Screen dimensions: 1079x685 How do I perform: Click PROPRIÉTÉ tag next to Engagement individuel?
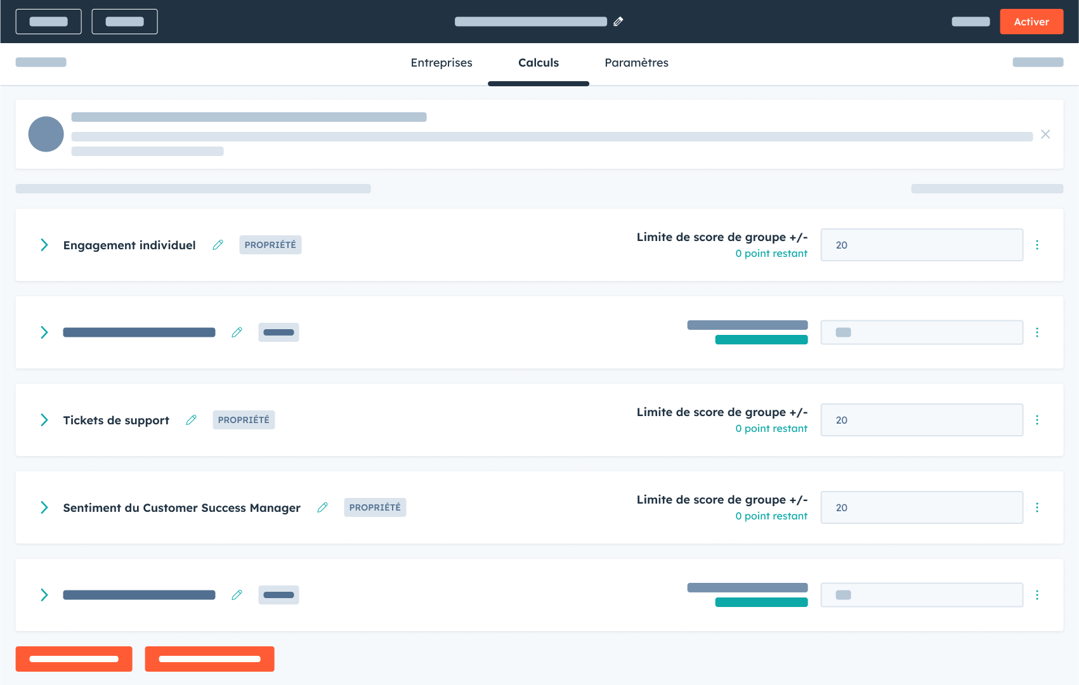click(270, 245)
